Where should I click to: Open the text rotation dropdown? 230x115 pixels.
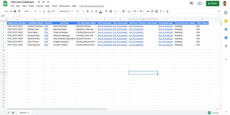click(x=142, y=11)
